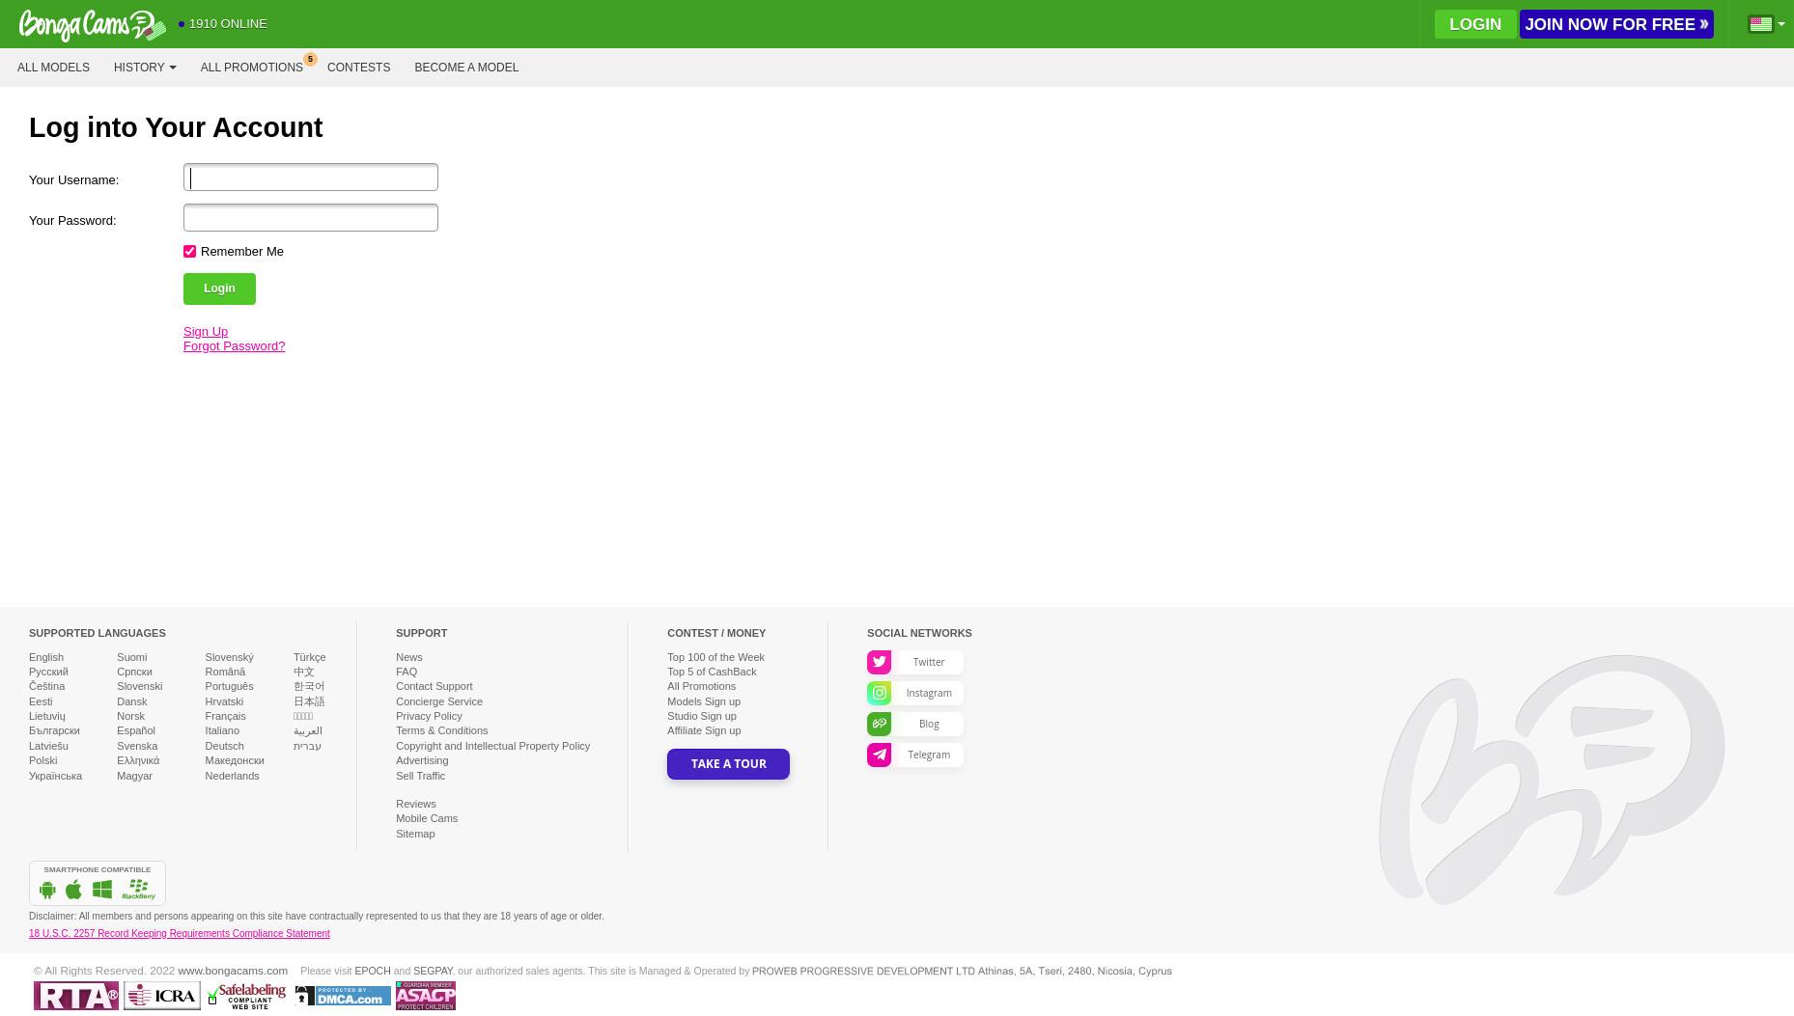The width and height of the screenshot is (1794, 1016).
Task: Click the Apple compatibility icon
Action: point(73,889)
